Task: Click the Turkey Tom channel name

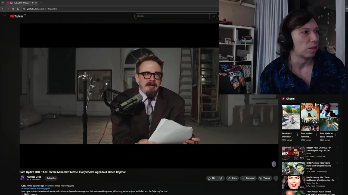Action: tap(311, 183)
